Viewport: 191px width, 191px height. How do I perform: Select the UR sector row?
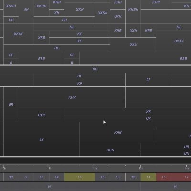(127, 118)
